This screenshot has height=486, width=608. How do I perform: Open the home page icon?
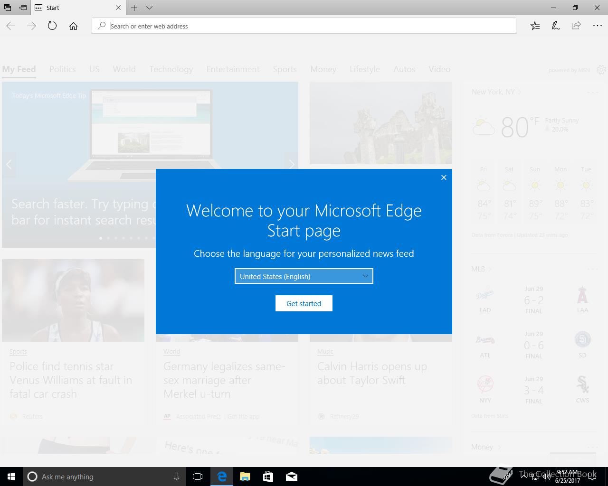click(x=73, y=26)
